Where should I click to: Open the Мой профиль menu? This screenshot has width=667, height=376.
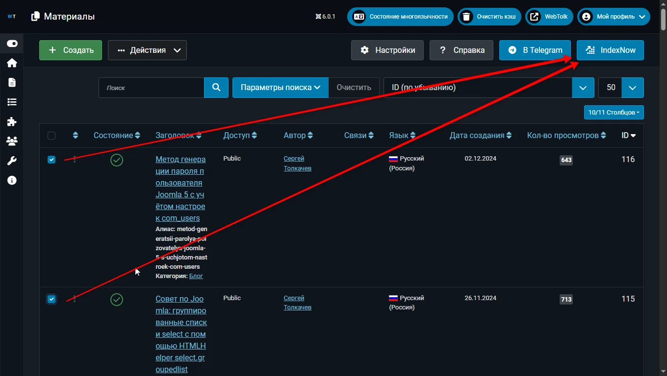click(x=614, y=17)
